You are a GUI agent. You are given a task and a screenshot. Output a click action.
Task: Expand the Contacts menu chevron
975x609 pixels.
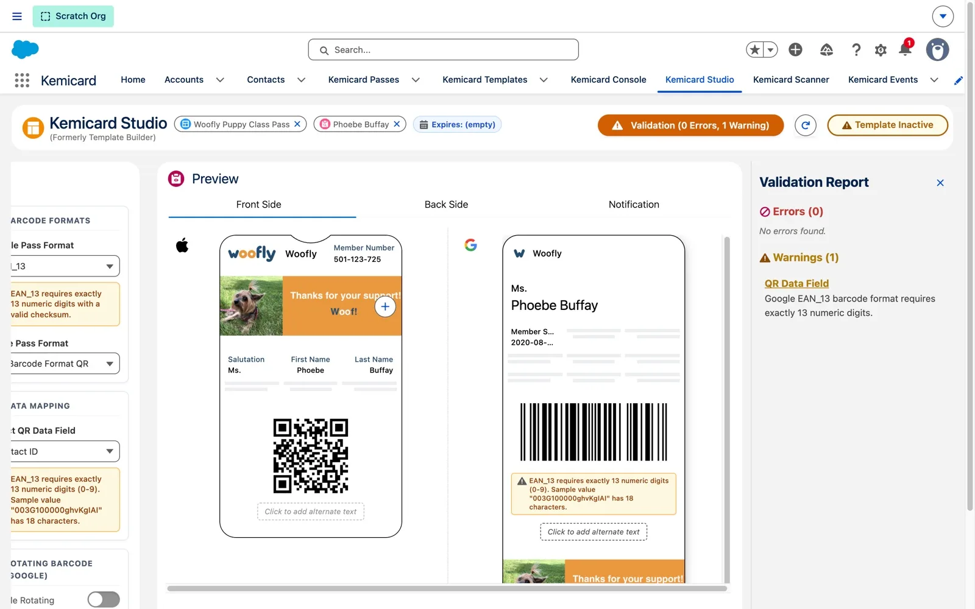point(301,80)
